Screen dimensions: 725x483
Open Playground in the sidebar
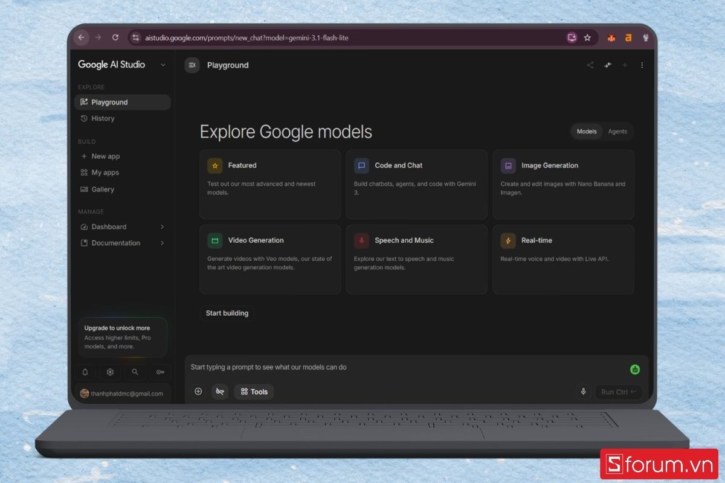click(x=123, y=102)
